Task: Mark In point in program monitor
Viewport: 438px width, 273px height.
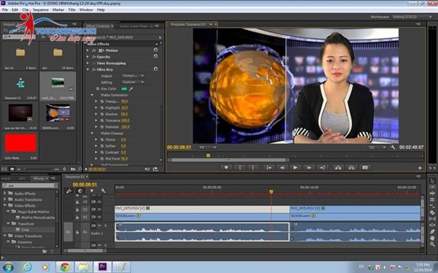Action: [x=239, y=168]
